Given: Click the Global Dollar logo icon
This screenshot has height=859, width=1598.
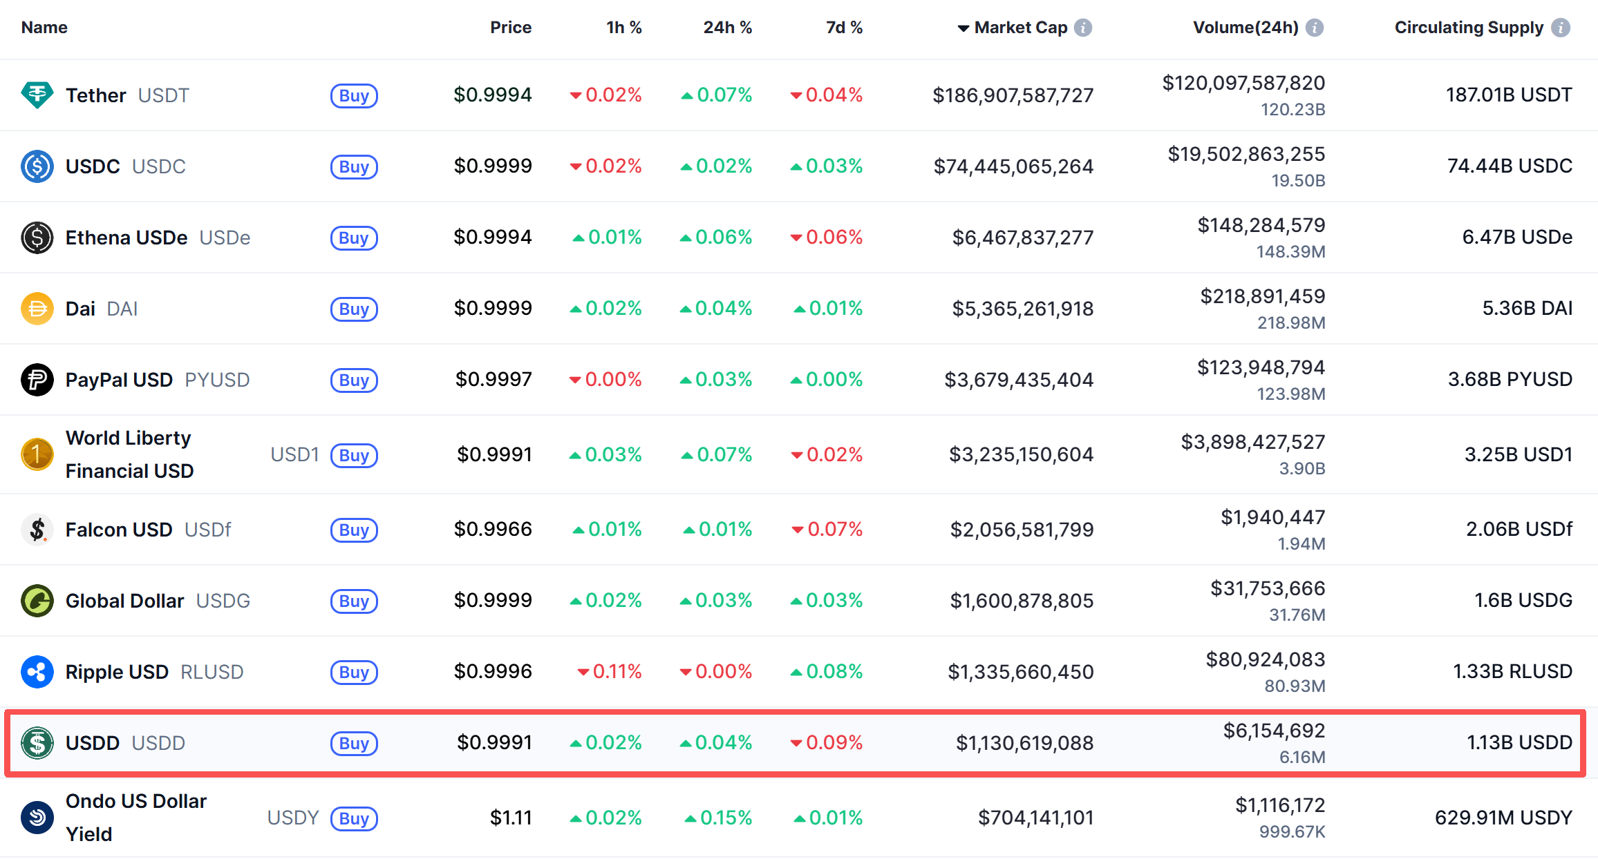Looking at the screenshot, I should [x=37, y=601].
